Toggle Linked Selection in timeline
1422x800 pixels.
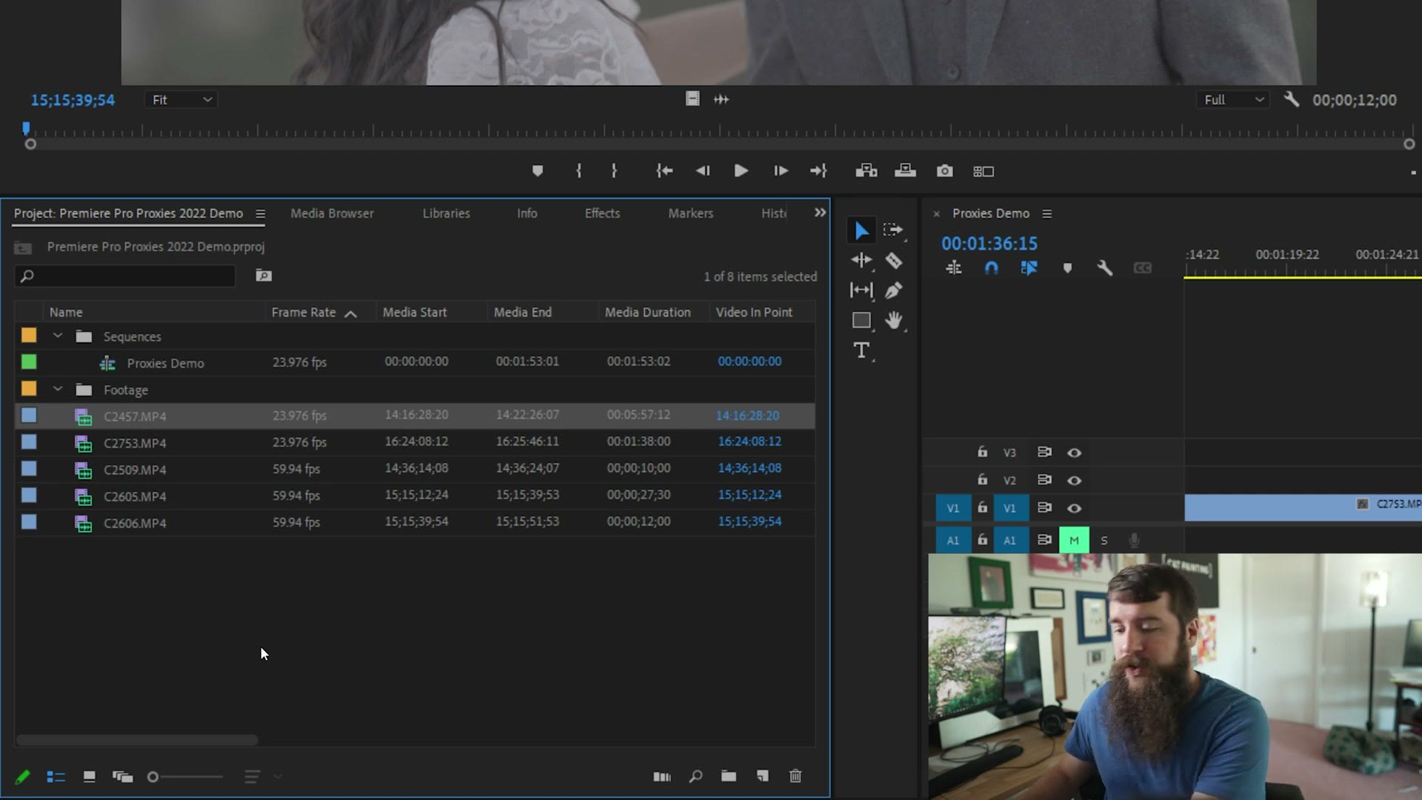pyautogui.click(x=1029, y=268)
